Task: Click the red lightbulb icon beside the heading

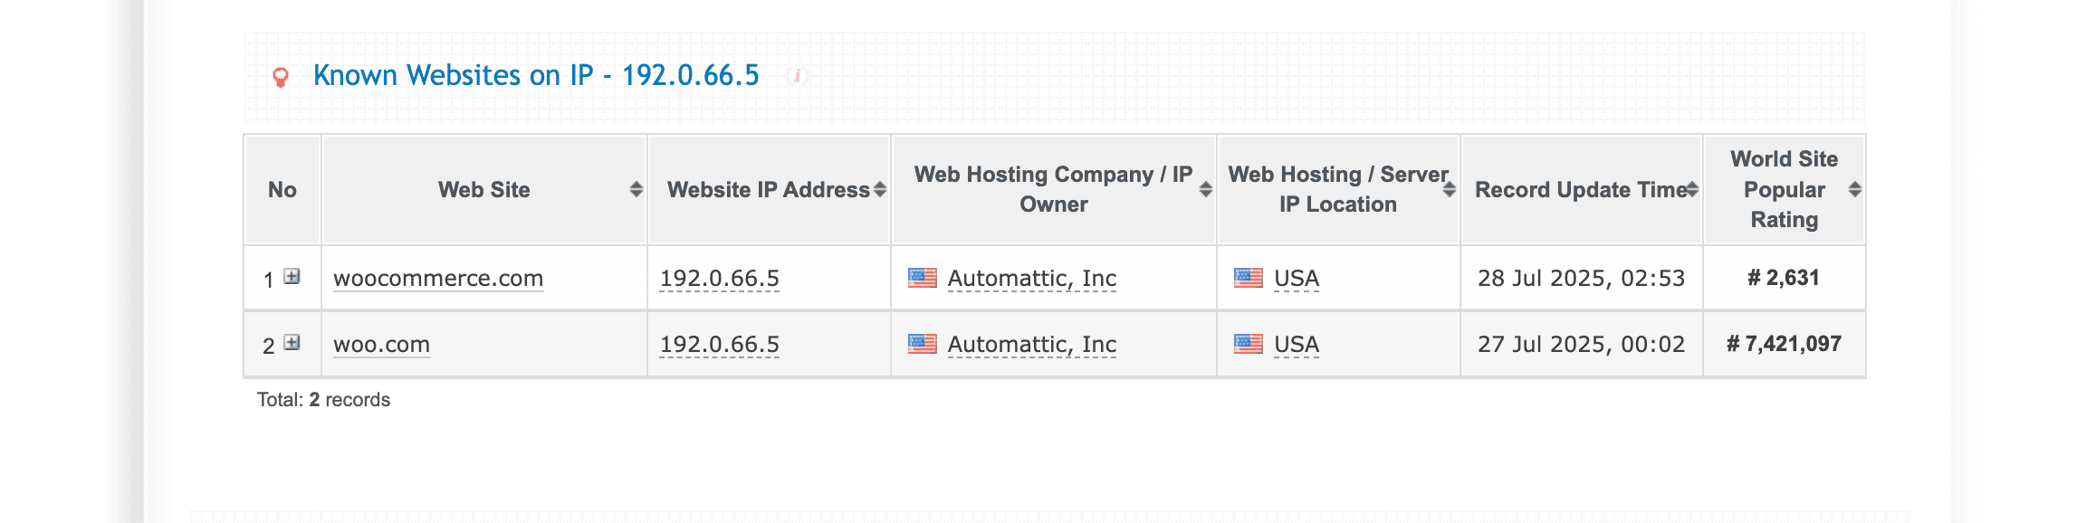Action: [282, 76]
